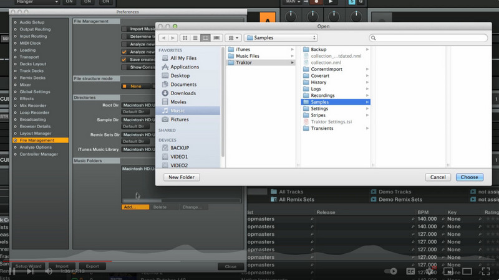This screenshot has width=499, height=280.
Task: Open the Stripes folder
Action: [x=336, y=115]
